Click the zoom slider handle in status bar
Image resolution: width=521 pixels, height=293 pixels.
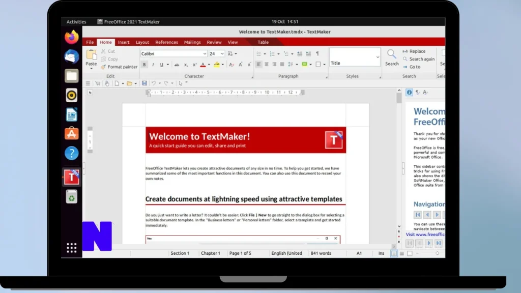tap(437, 253)
